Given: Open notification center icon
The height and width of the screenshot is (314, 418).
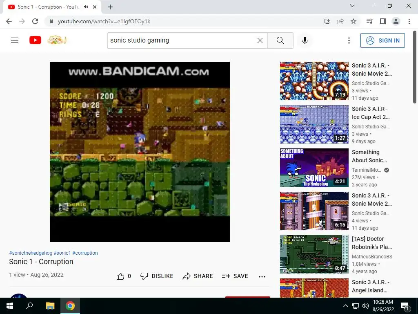Looking at the screenshot, I should coord(405,306).
